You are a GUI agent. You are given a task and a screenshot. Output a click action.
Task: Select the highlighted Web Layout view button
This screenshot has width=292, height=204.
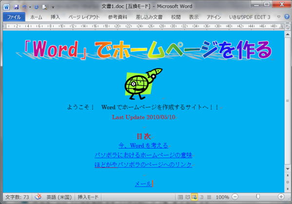195,197
